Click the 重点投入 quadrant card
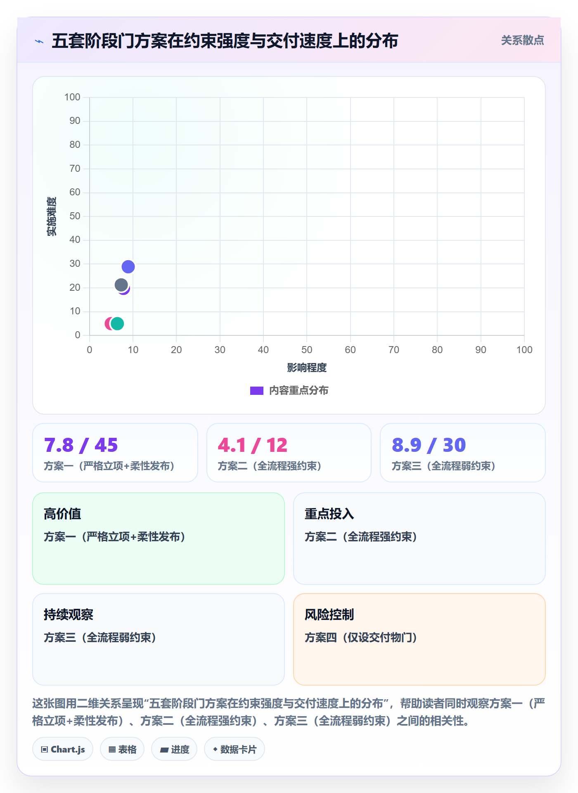This screenshot has height=793, width=578. [x=419, y=539]
